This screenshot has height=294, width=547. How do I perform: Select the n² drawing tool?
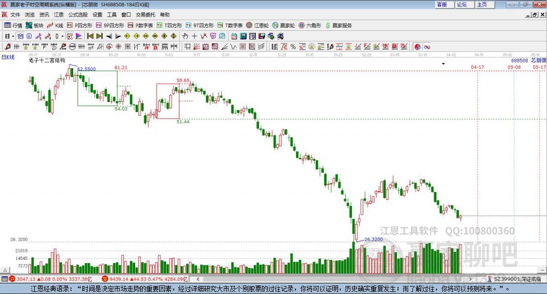(x=91, y=46)
